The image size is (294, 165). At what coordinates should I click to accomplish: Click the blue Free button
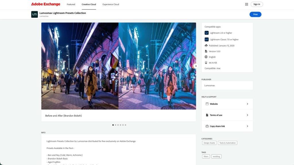click(x=255, y=14)
